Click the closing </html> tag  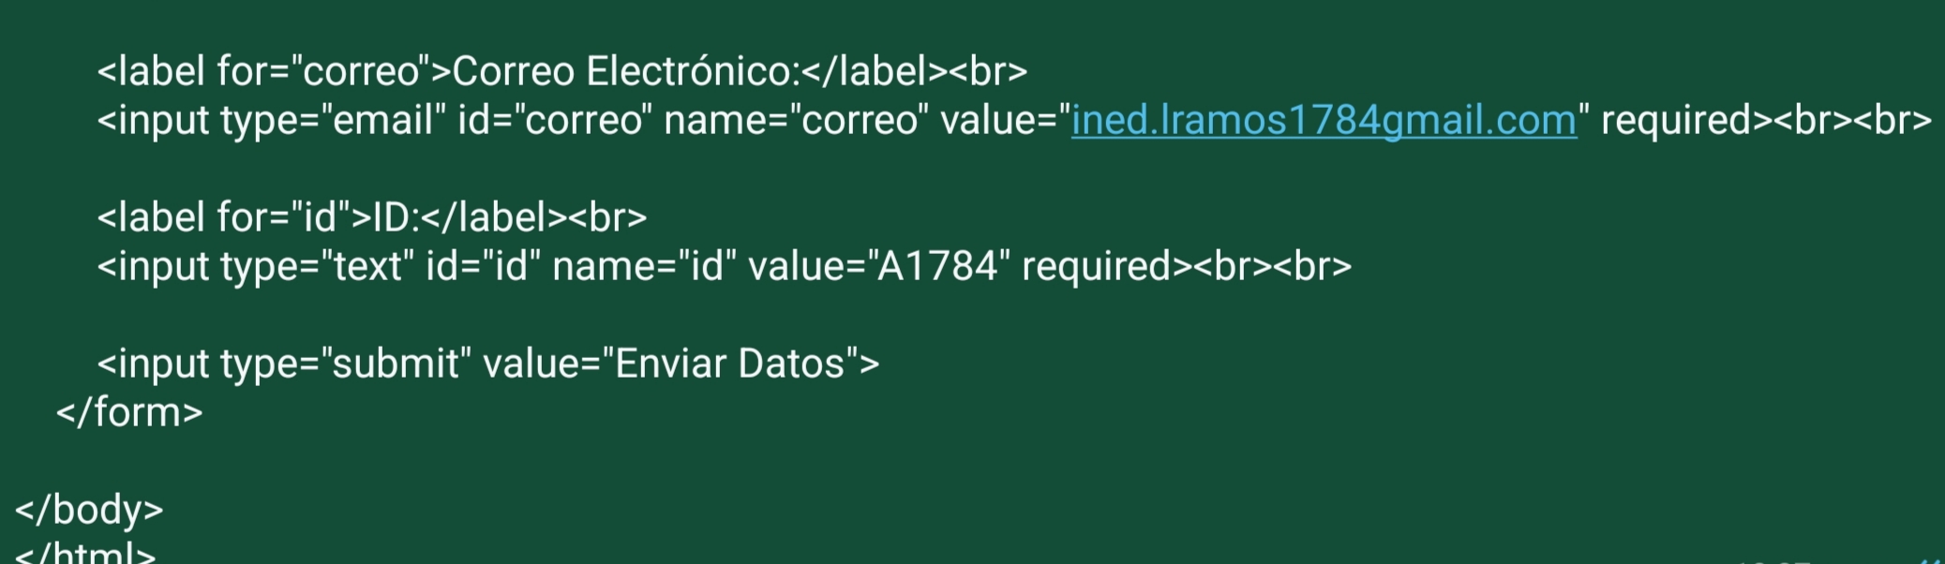pos(85,555)
